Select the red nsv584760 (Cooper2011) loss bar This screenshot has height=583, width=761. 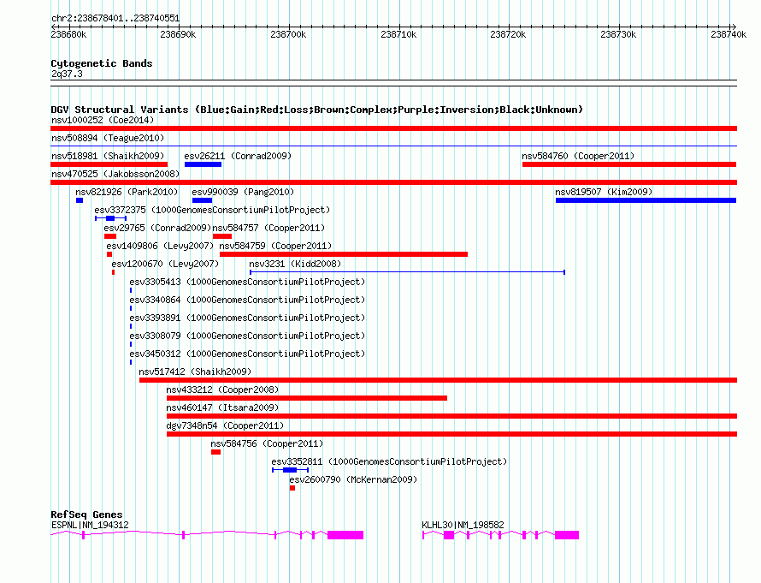pyautogui.click(x=629, y=164)
